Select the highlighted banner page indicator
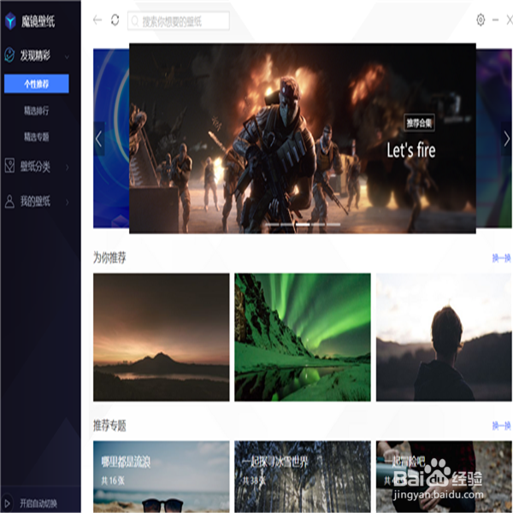The width and height of the screenshot is (513, 513). click(x=303, y=224)
